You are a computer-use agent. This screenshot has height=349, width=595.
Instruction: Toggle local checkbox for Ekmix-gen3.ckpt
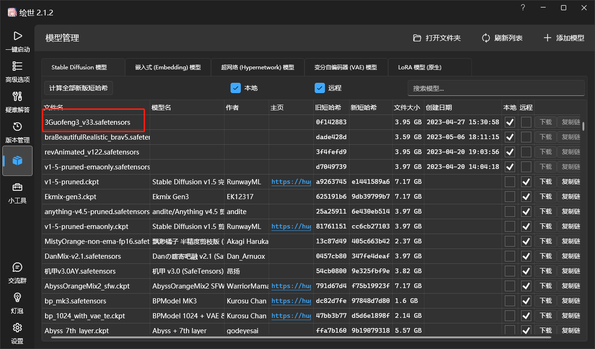[x=510, y=196]
